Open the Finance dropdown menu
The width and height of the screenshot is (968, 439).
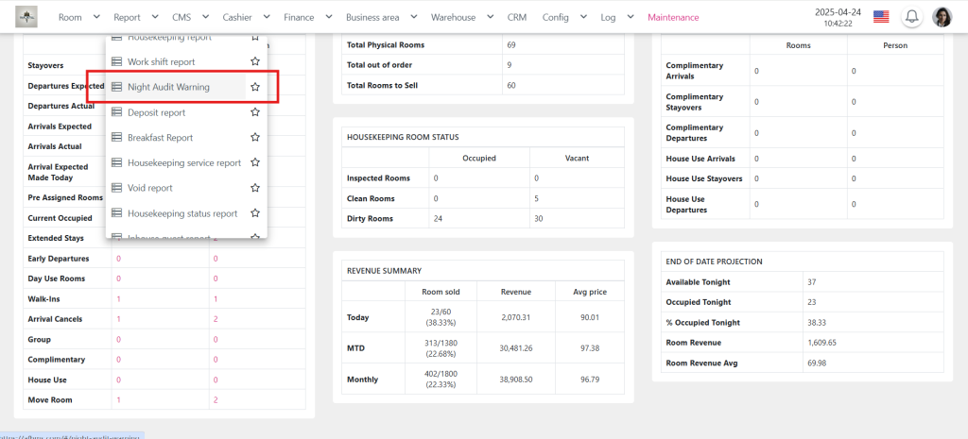point(305,17)
